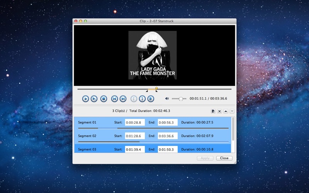Adjust the volume slider knob
The width and height of the screenshot is (309, 193).
[181, 99]
